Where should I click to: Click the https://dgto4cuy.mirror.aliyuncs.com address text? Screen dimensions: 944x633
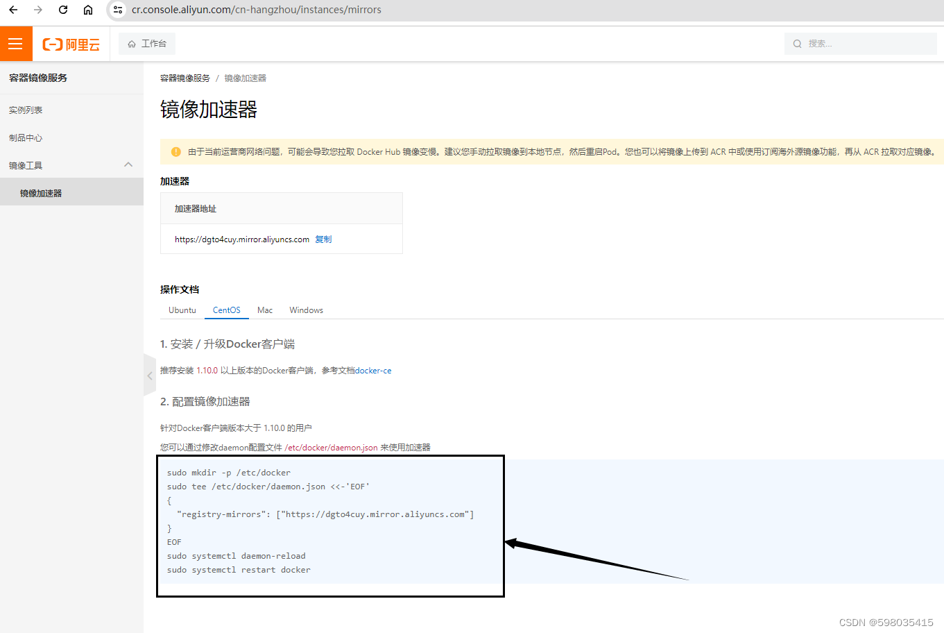[x=242, y=239]
